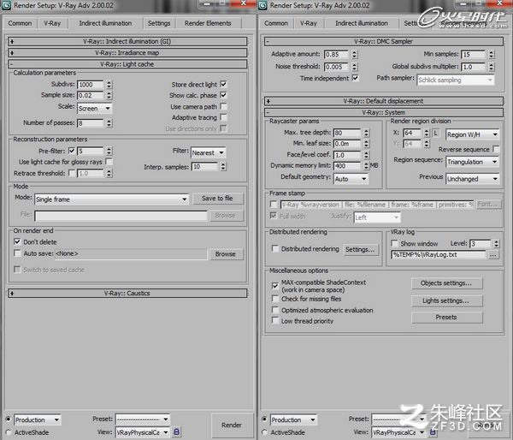Click the Dynamic memory limit field
513x440 pixels.
tap(347, 166)
